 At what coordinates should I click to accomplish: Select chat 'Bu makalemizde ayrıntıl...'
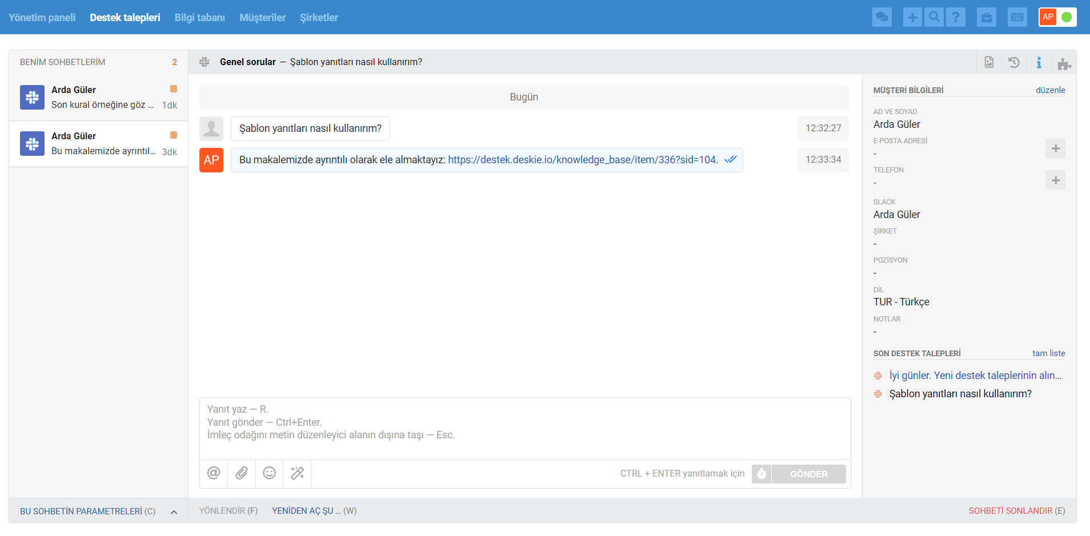[x=98, y=144]
